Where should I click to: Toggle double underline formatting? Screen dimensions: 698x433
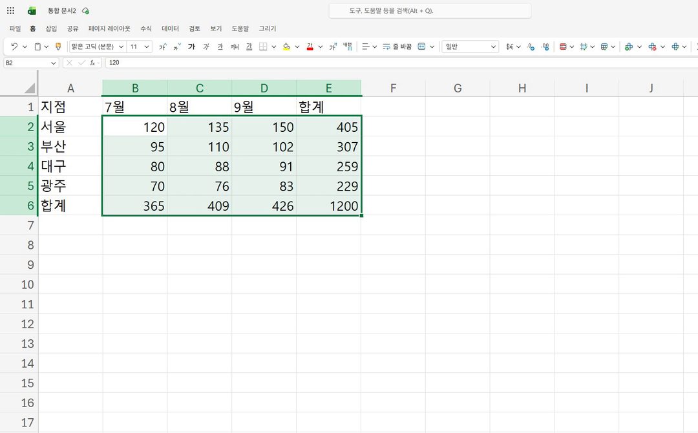249,47
